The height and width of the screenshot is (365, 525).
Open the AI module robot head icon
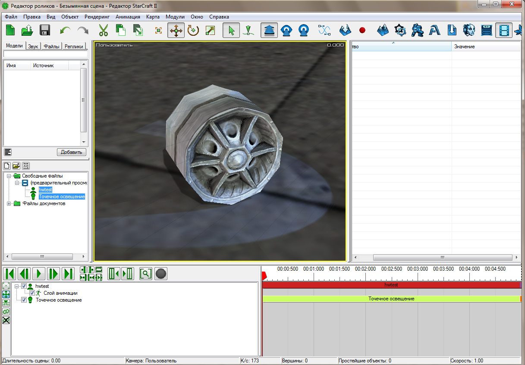pyautogui.click(x=469, y=31)
